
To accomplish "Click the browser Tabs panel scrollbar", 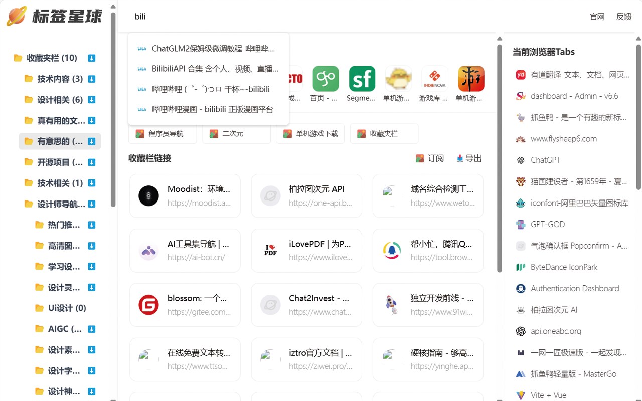I will click(638, 117).
